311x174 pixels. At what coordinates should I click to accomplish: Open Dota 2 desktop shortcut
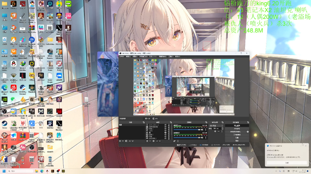23,4
